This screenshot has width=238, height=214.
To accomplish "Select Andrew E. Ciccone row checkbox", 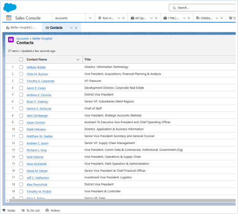I will [x=21, y=95].
